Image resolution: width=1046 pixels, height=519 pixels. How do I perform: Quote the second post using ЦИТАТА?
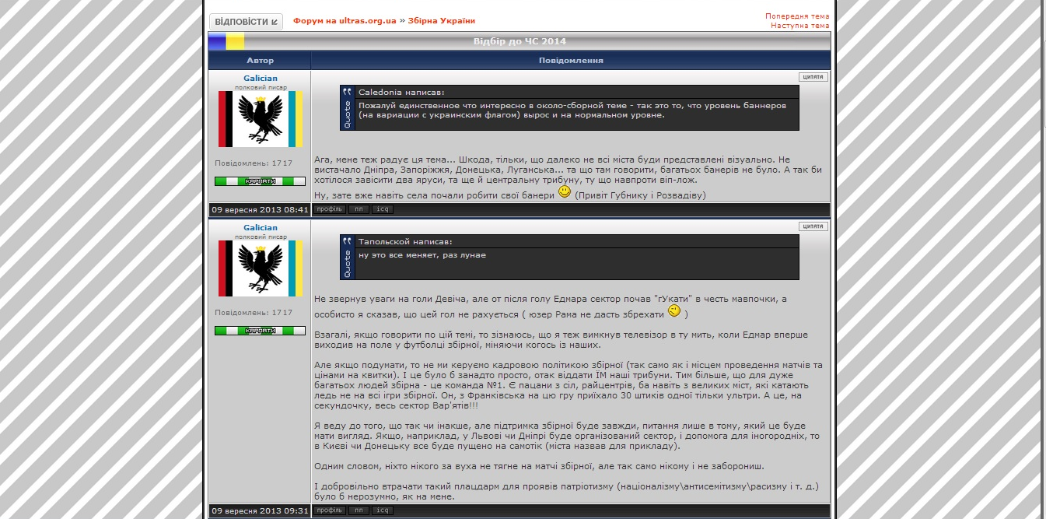(x=813, y=226)
